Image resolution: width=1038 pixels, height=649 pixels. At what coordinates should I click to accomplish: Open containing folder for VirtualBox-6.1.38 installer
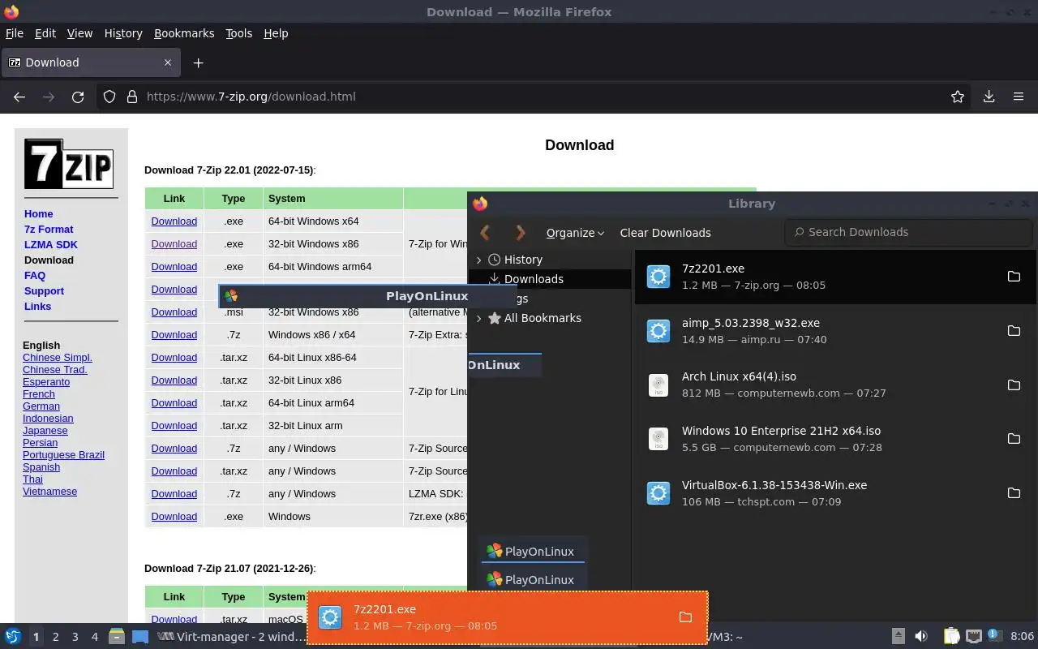coord(1014,493)
